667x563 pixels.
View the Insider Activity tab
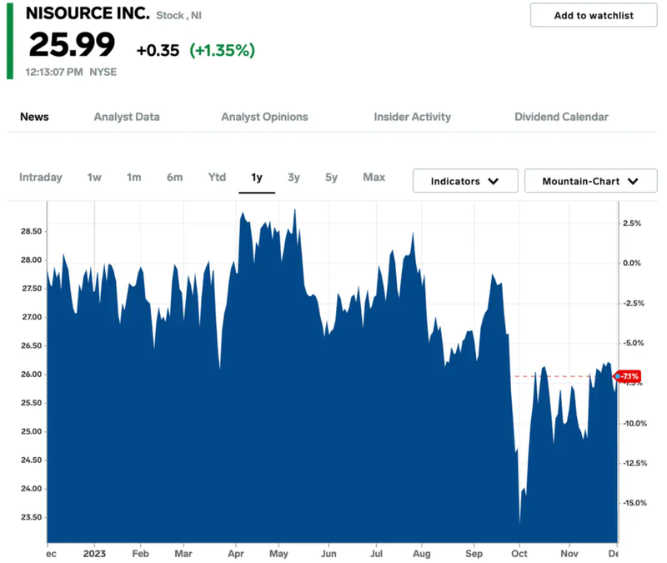412,117
